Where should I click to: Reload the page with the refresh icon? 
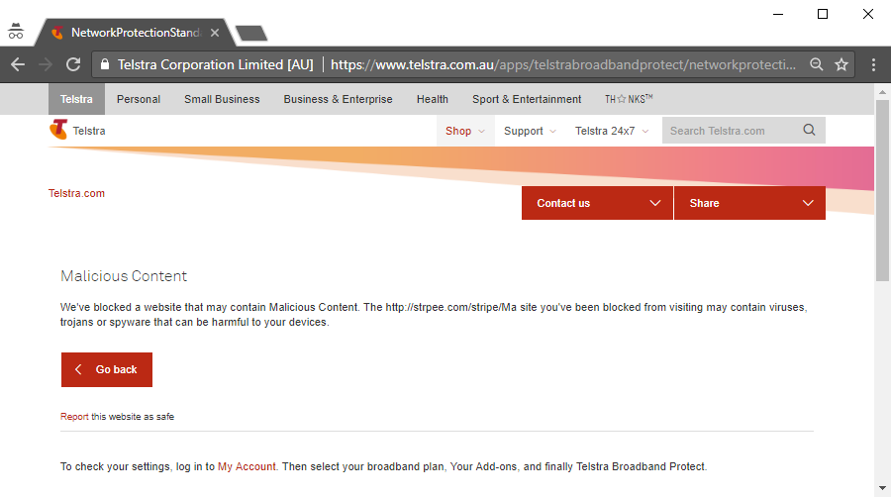73,64
